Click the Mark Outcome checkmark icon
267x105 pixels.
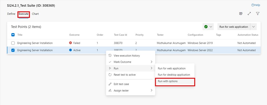tap(110, 62)
